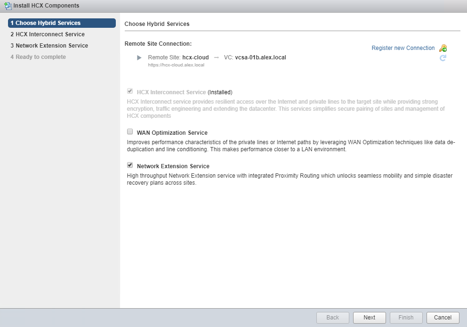Click the HCX Interconnect Service installed checkbox

pos(130,92)
